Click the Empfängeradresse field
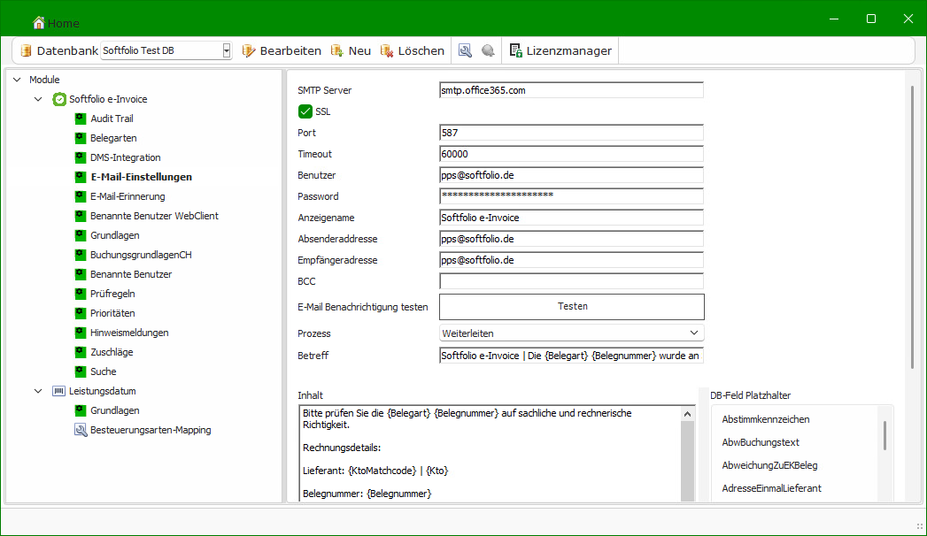Image resolution: width=927 pixels, height=536 pixels. click(571, 260)
